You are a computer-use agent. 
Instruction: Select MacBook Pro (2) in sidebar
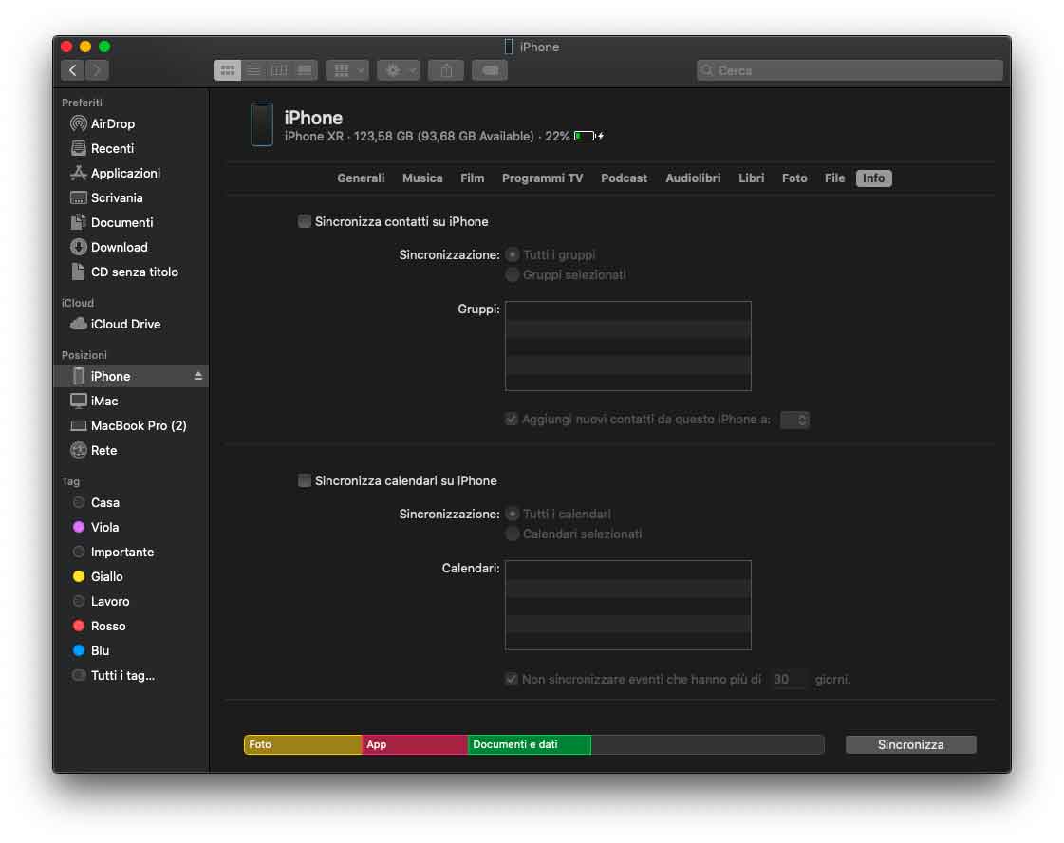pos(130,425)
